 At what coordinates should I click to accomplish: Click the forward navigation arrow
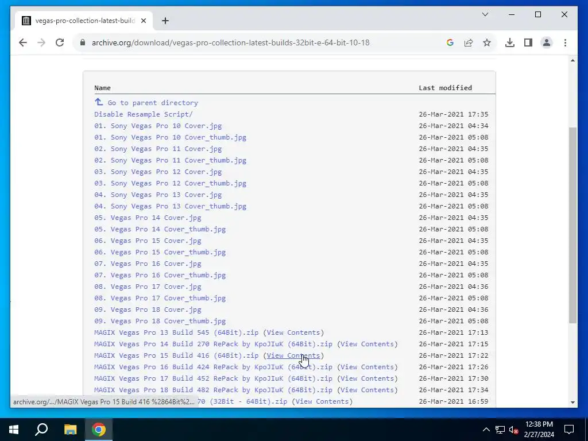41,42
